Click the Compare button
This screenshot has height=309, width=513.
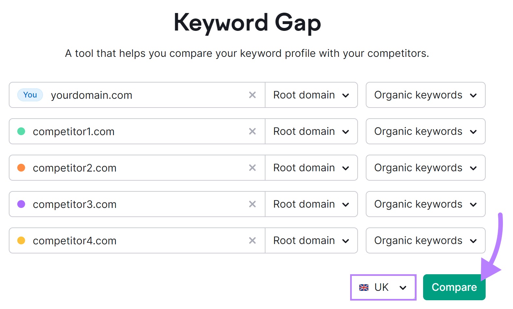point(454,287)
